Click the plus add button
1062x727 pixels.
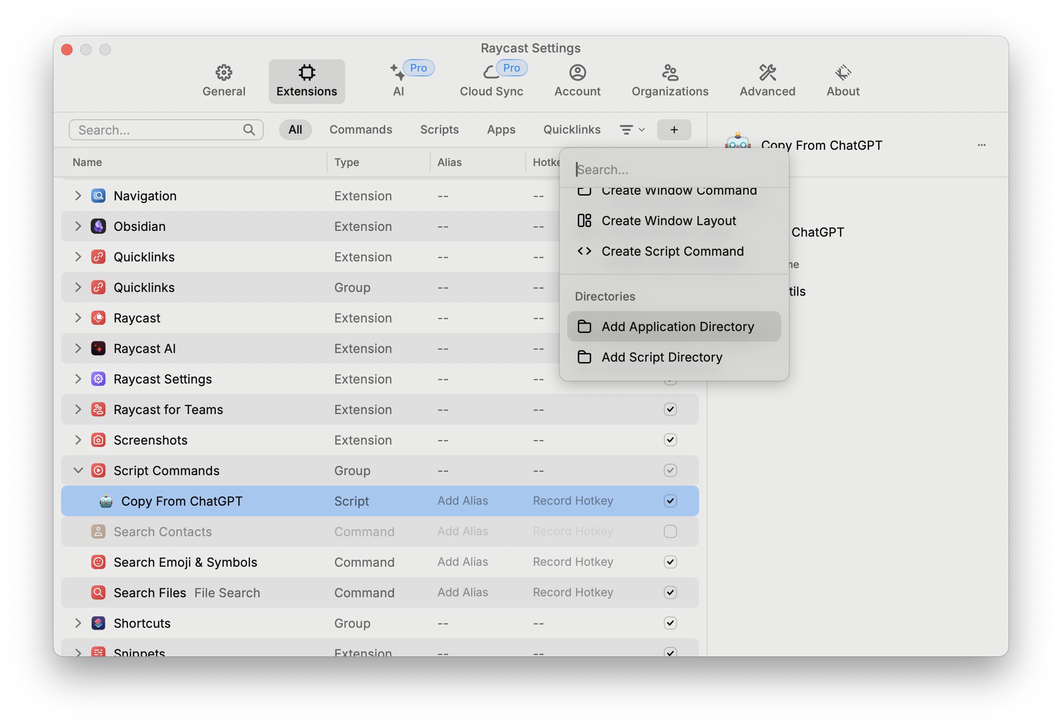click(674, 130)
